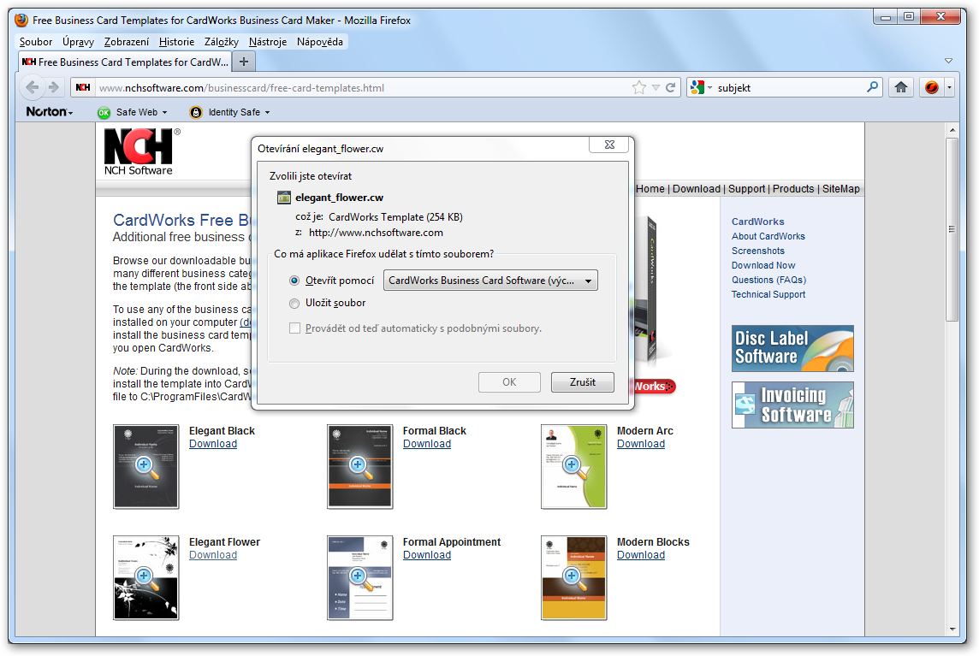Image resolution: width=979 pixels, height=656 pixels.
Task: Select the 'Otevřít pomocí' radio button
Action: [x=294, y=281]
